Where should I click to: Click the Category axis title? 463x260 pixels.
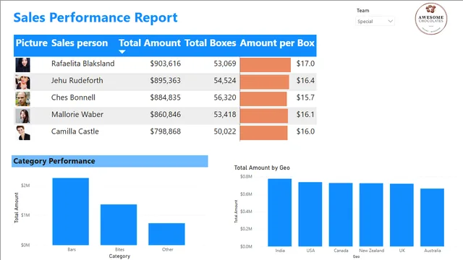pos(119,256)
